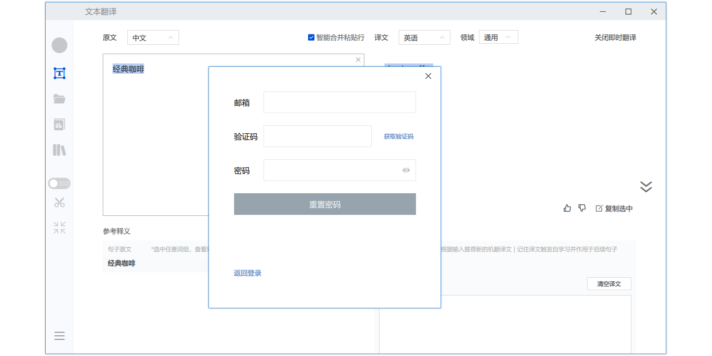Click the thumbs up icon
This screenshot has height=356, width=712.
click(567, 208)
